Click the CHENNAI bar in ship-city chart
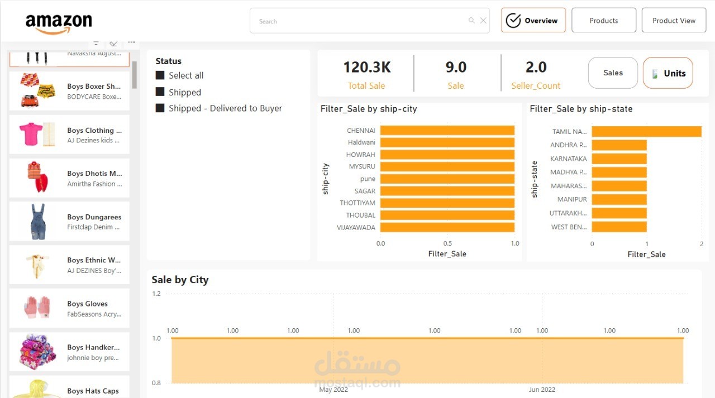 pyautogui.click(x=446, y=130)
